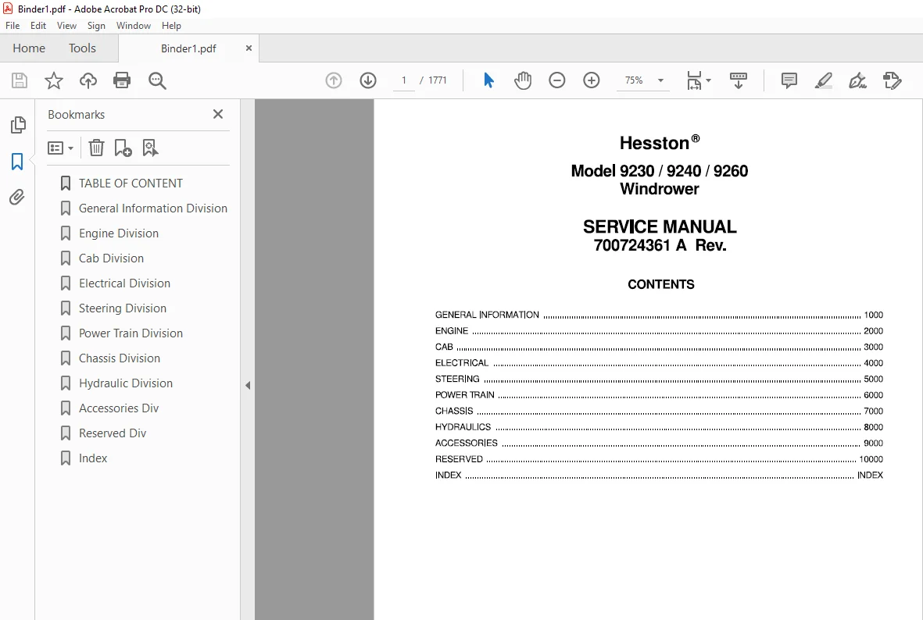The width and height of the screenshot is (923, 620).
Task: Select the Binder1.pdf document tab
Action: click(188, 48)
